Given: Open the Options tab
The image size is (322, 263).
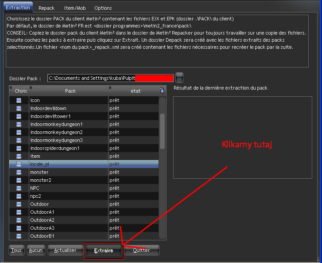Looking at the screenshot, I should [x=103, y=8].
